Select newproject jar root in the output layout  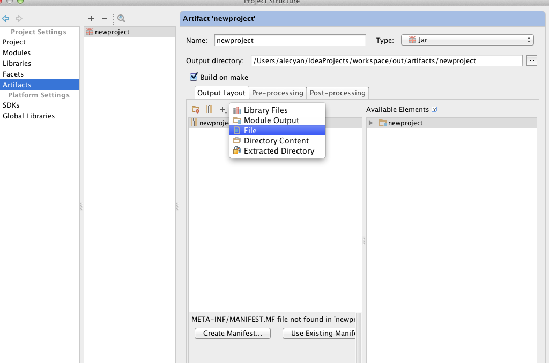point(210,123)
